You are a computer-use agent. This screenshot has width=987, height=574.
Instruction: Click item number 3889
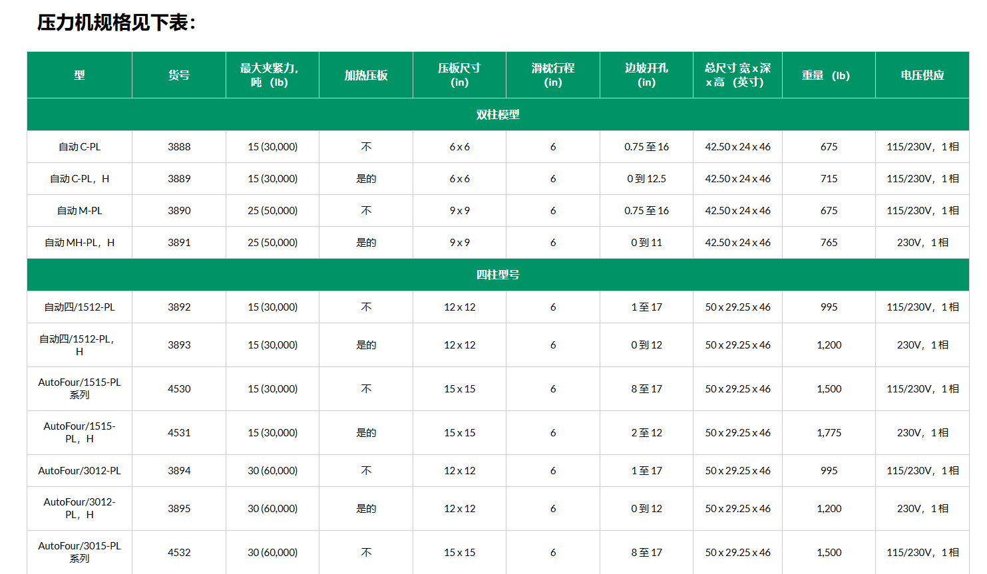[179, 179]
